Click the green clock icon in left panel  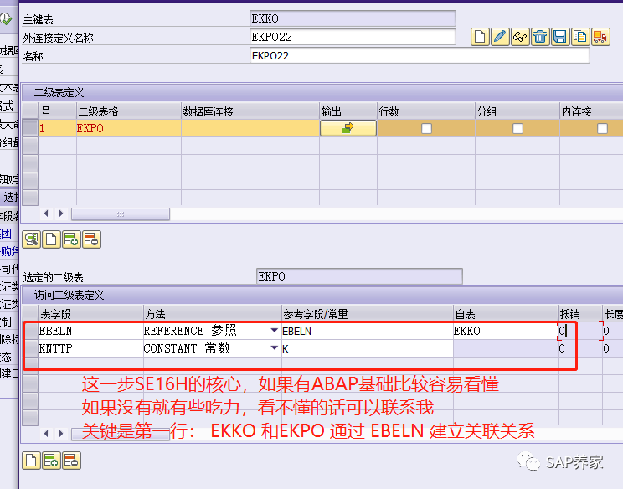coord(6,18)
